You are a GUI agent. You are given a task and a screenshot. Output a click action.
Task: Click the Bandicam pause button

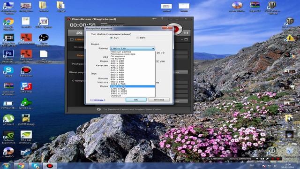click(x=186, y=33)
